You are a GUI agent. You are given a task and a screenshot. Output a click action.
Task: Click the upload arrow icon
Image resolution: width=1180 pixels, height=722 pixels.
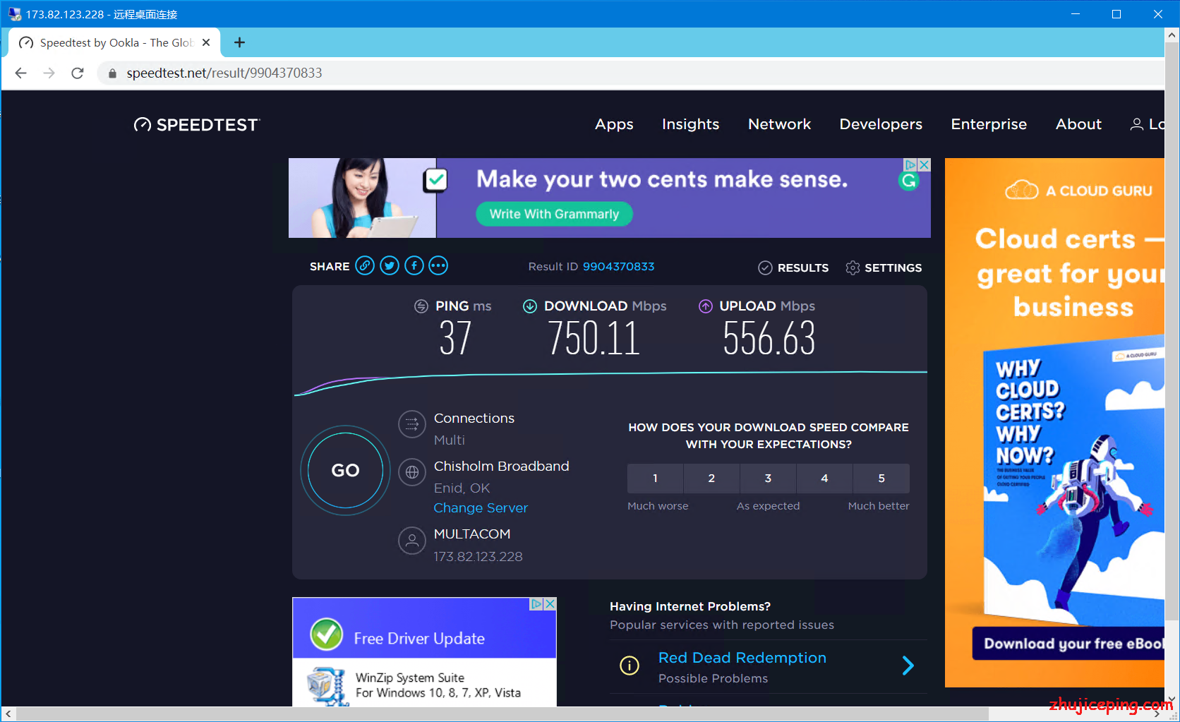[706, 306]
